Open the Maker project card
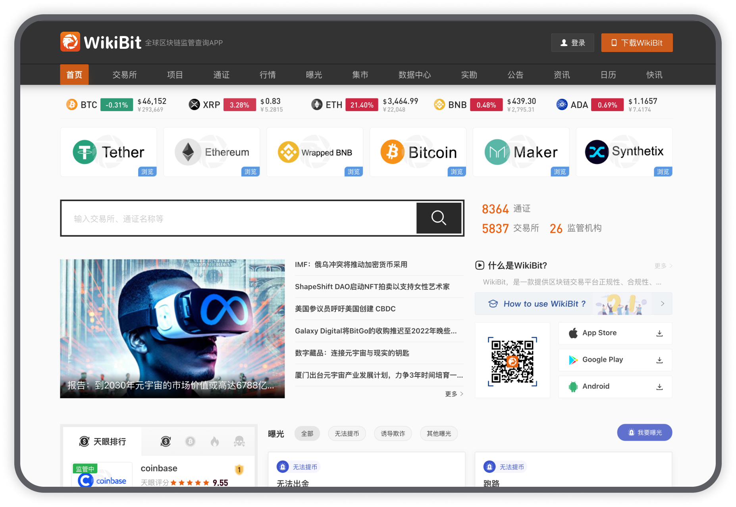 click(x=521, y=152)
